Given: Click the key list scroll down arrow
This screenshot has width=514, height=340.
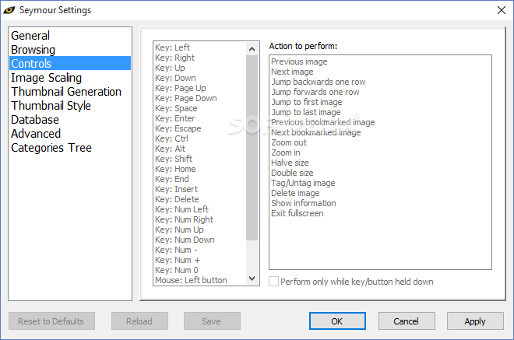Looking at the screenshot, I should [252, 279].
